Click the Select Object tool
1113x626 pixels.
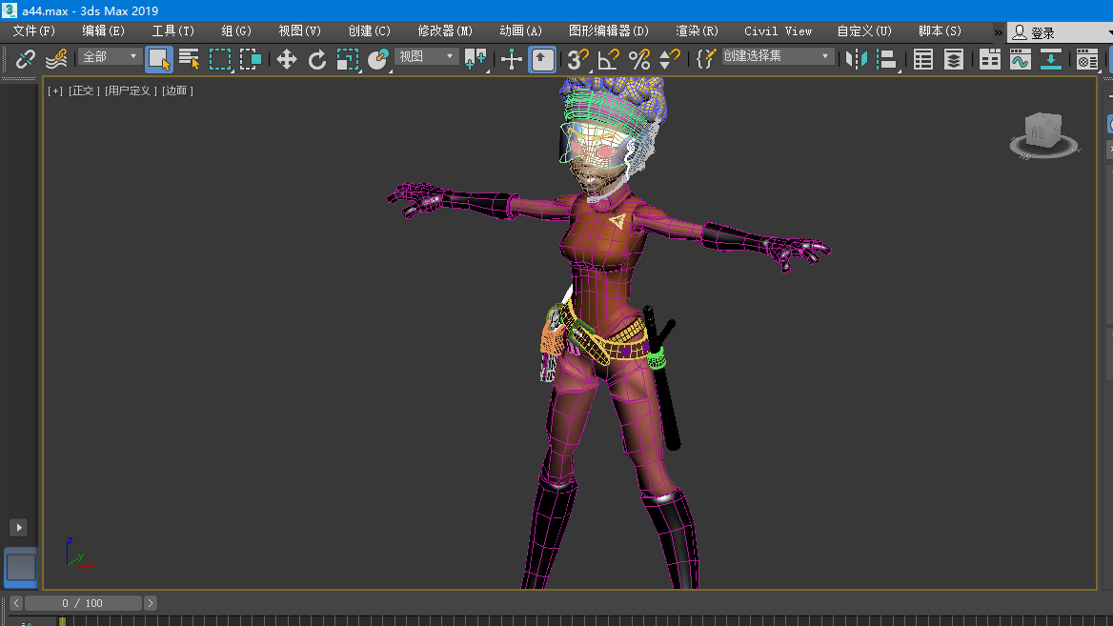point(159,60)
